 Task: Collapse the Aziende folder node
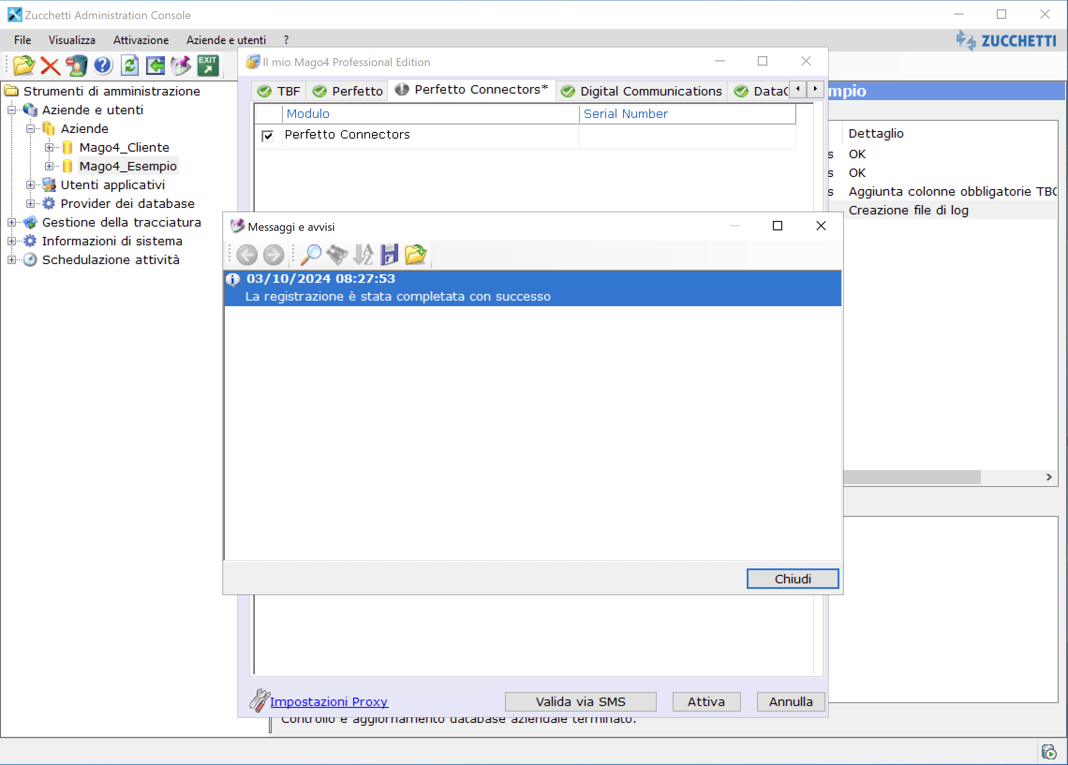coord(30,129)
